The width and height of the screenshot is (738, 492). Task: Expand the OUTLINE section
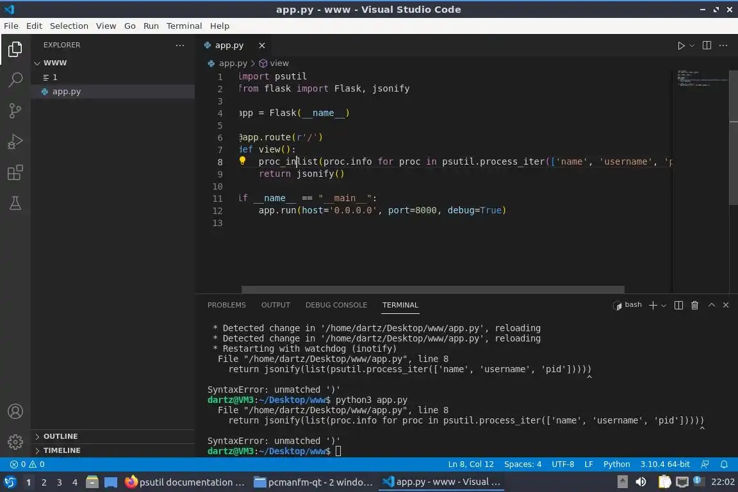pyautogui.click(x=113, y=436)
